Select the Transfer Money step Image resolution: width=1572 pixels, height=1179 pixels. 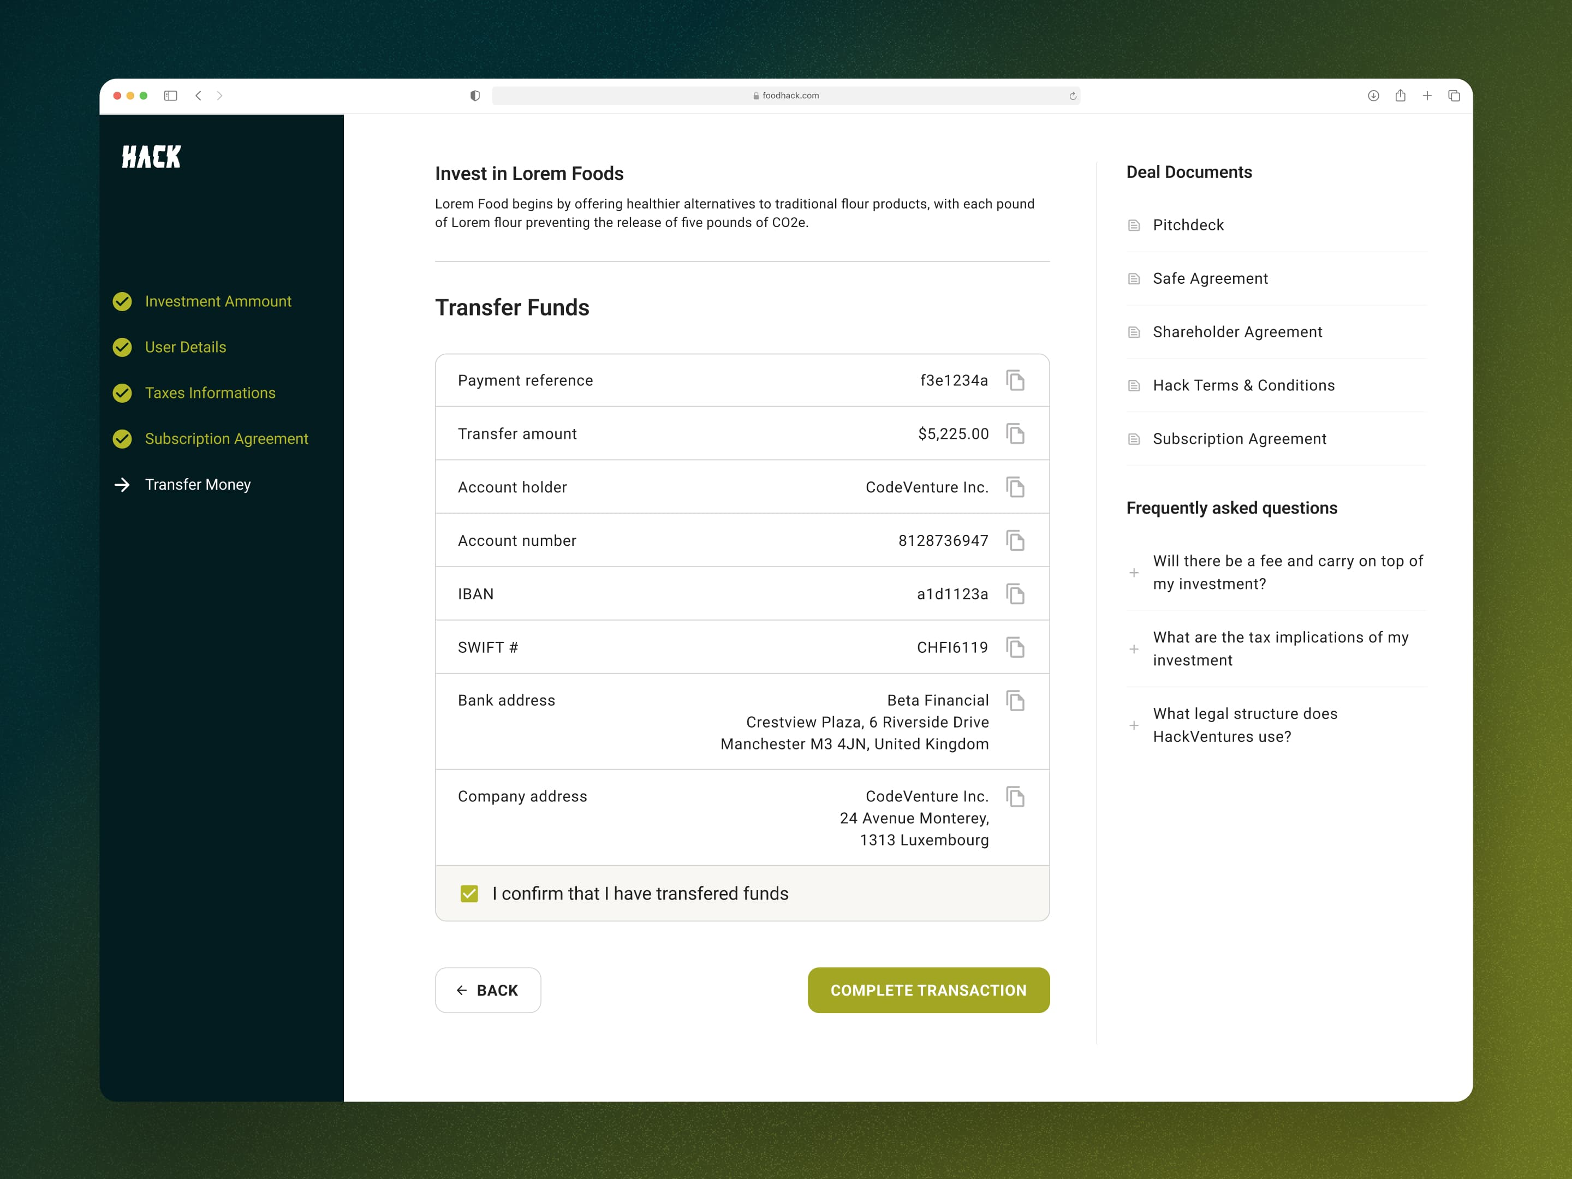coord(198,485)
